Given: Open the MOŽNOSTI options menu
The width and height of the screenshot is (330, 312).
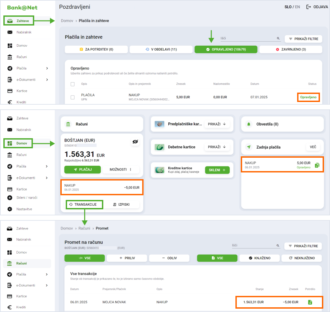Looking at the screenshot, I should [x=121, y=169].
